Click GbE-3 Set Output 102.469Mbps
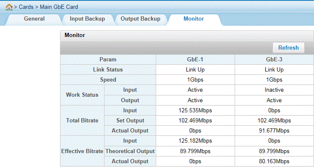 coord(274,120)
